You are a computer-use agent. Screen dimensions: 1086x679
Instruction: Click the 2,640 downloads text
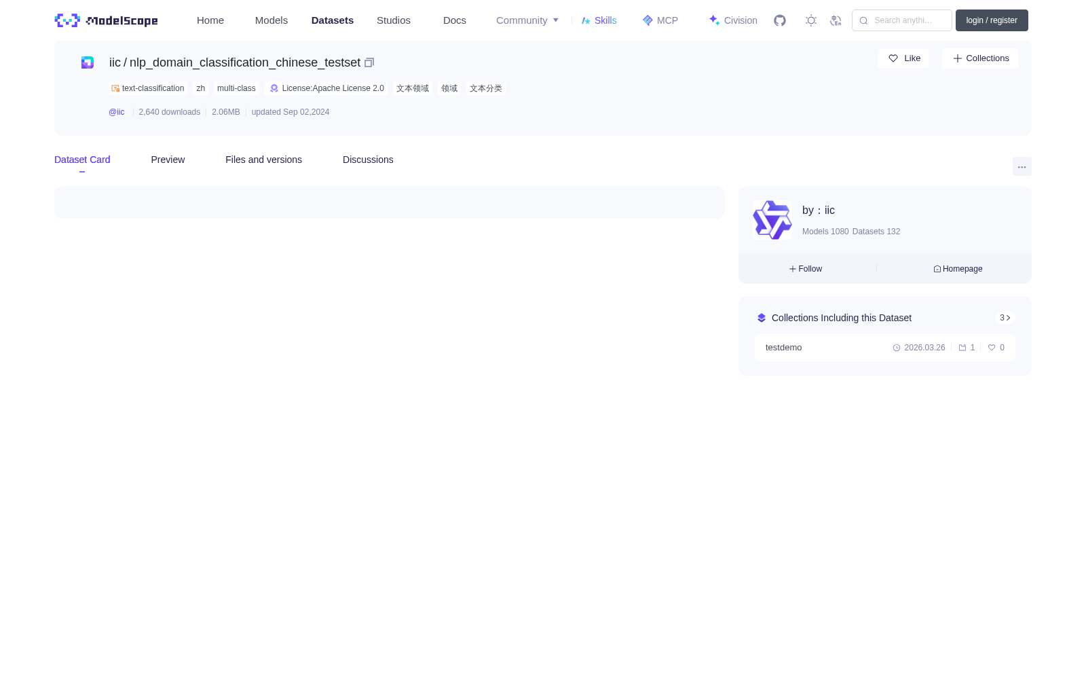tap(170, 112)
